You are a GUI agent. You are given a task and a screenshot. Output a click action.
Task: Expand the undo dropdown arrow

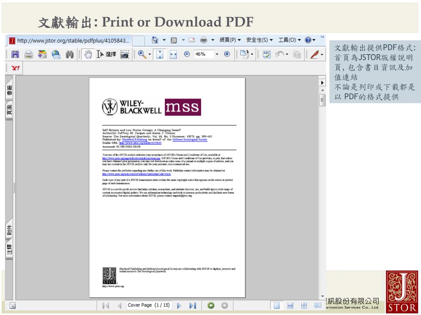tap(287, 55)
